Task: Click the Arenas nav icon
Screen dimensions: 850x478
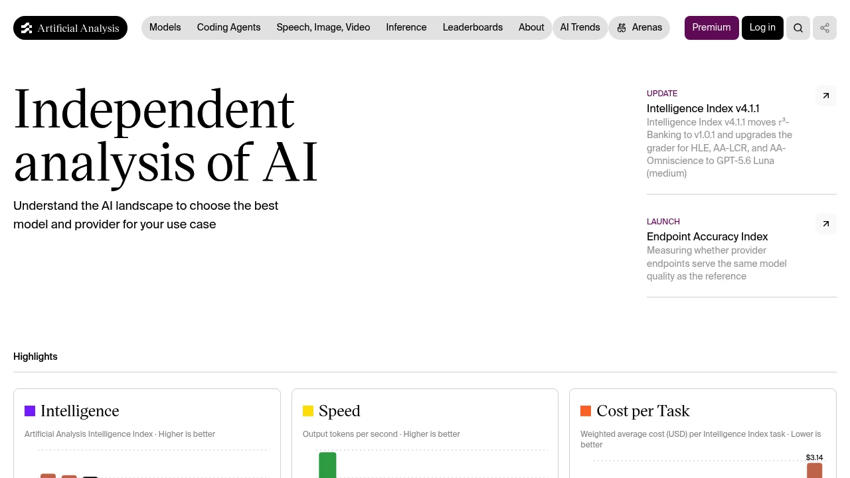Action: [x=622, y=28]
